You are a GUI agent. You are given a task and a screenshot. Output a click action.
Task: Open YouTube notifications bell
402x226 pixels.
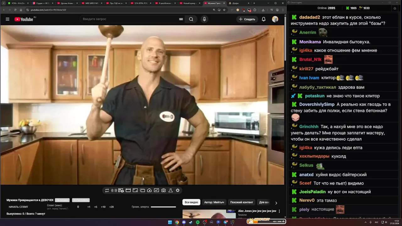tap(264, 19)
